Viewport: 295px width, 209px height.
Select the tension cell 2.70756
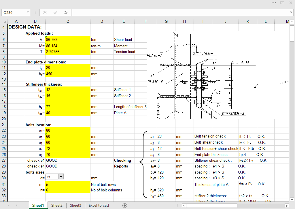click(68, 52)
